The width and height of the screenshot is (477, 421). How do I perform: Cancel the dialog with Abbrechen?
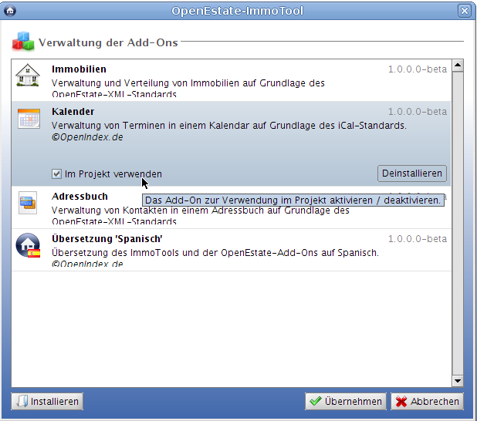pyautogui.click(x=427, y=402)
